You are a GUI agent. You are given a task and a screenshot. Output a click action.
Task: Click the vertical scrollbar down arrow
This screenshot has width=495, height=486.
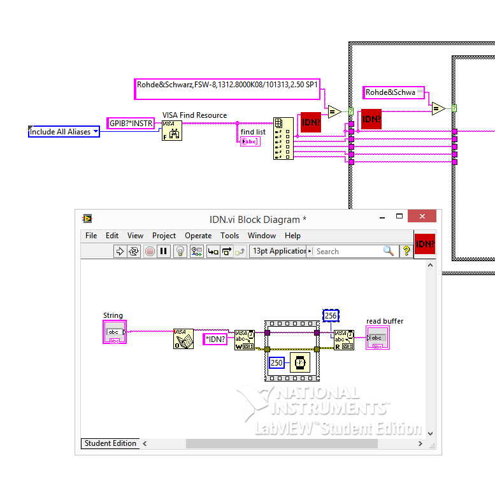430,434
